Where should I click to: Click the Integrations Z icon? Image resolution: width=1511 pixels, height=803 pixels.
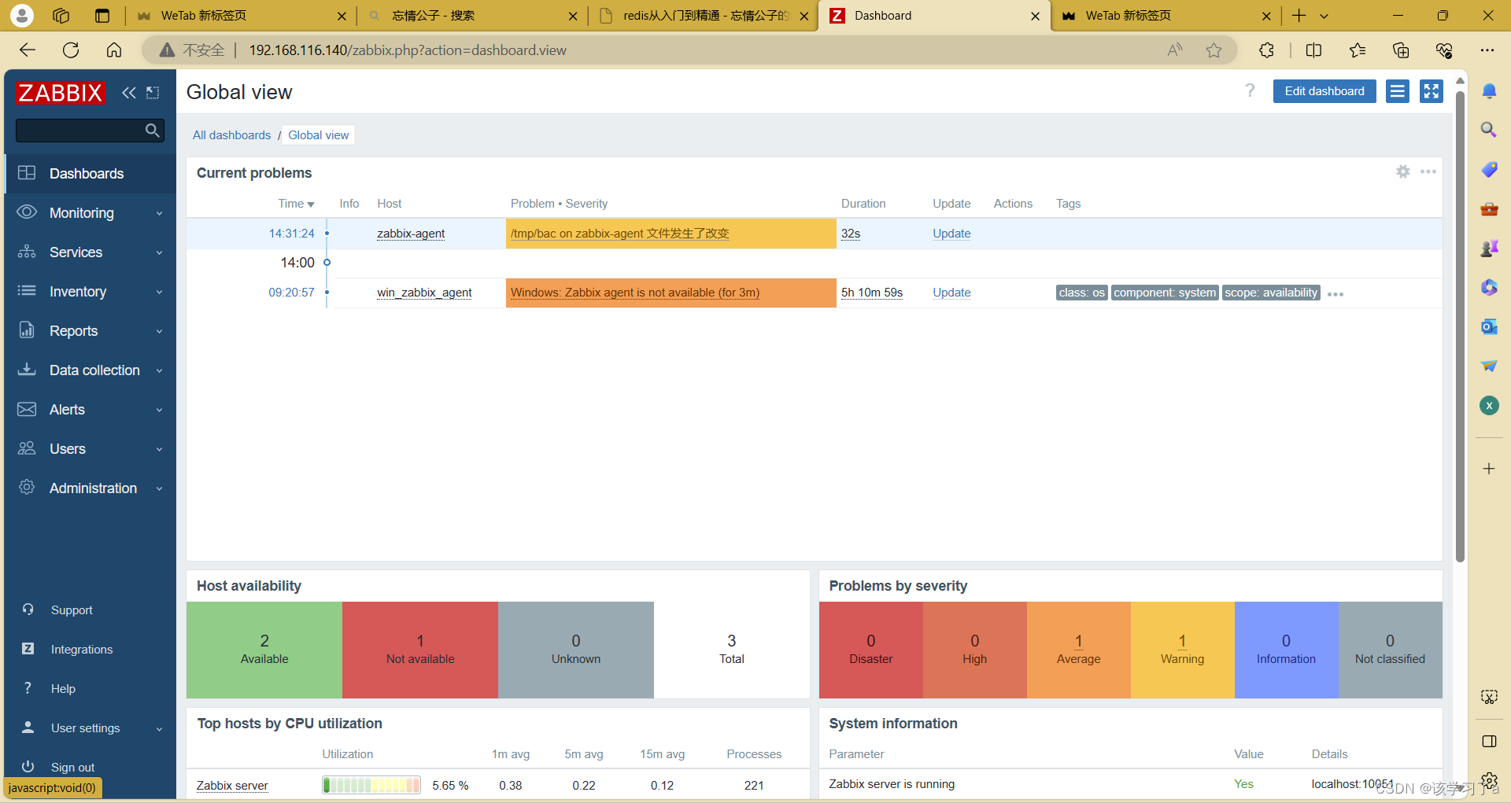[28, 649]
